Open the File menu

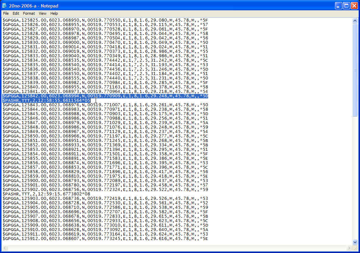[x=6, y=13]
